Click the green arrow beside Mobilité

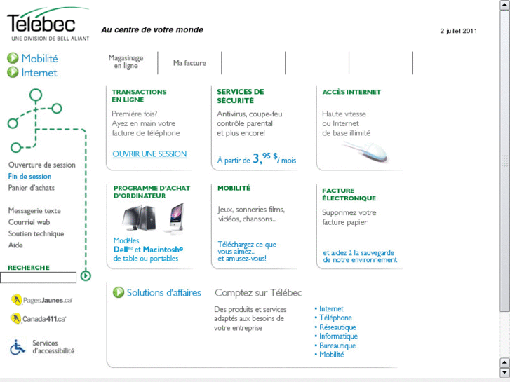(x=13, y=59)
